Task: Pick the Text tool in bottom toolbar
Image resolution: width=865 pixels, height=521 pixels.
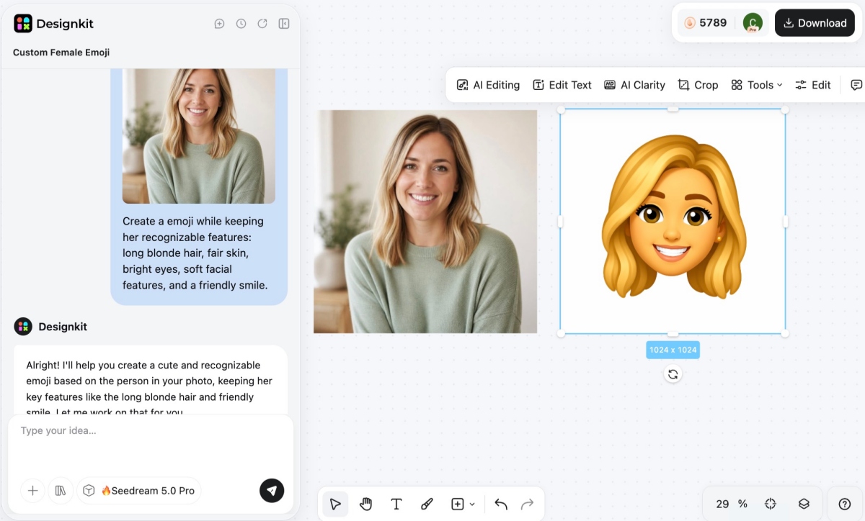Action: 396,504
